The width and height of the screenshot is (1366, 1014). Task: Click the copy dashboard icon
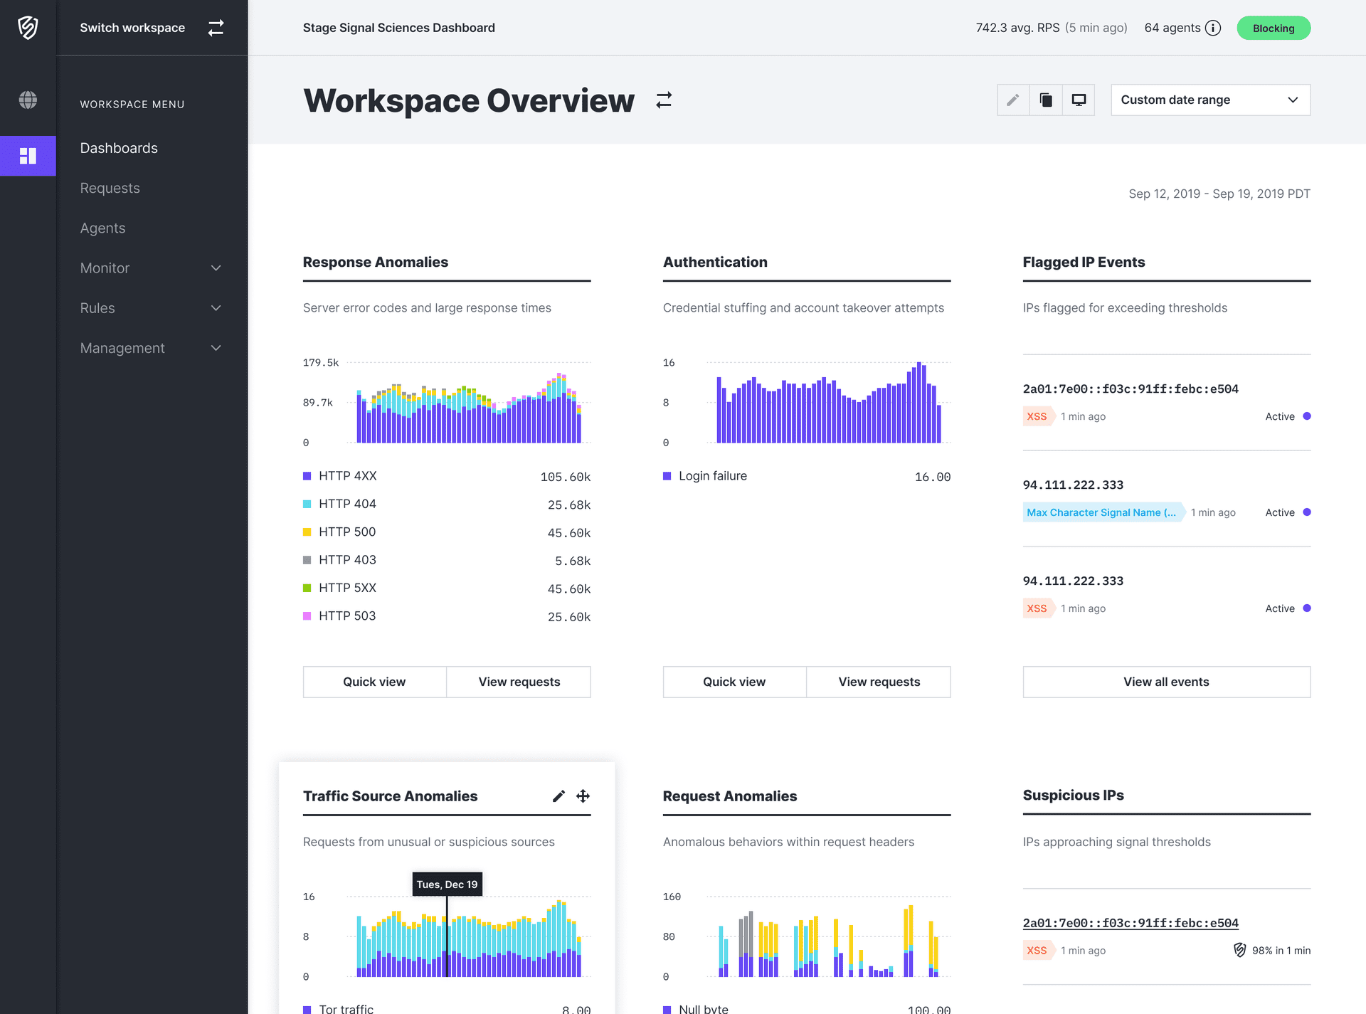pyautogui.click(x=1046, y=100)
